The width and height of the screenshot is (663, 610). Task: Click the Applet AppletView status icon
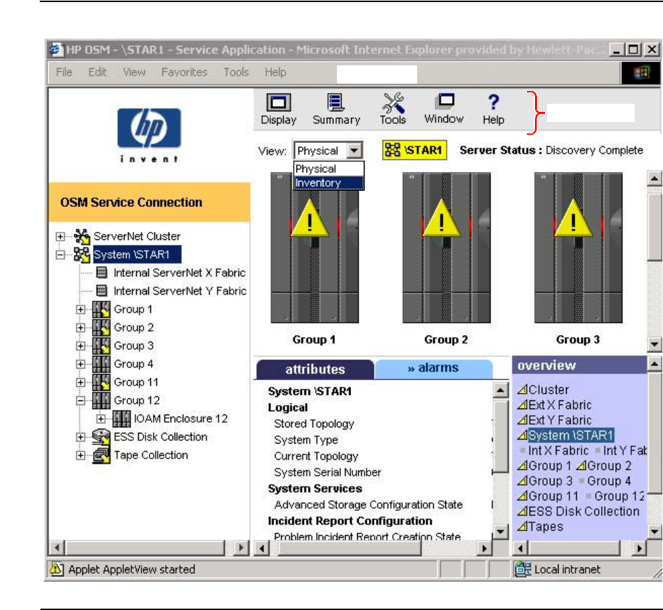tap(56, 569)
